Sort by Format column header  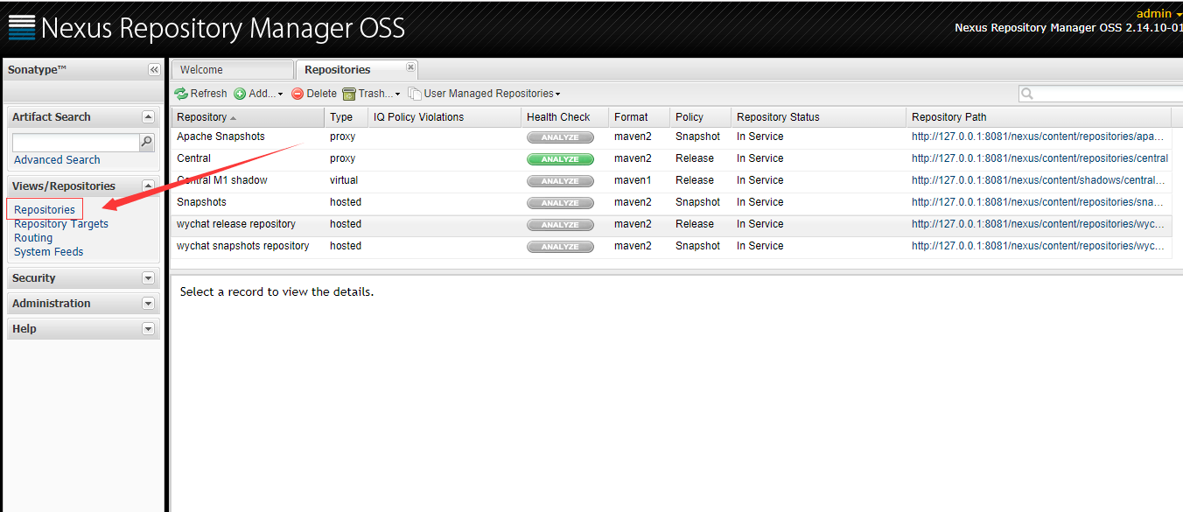point(640,117)
